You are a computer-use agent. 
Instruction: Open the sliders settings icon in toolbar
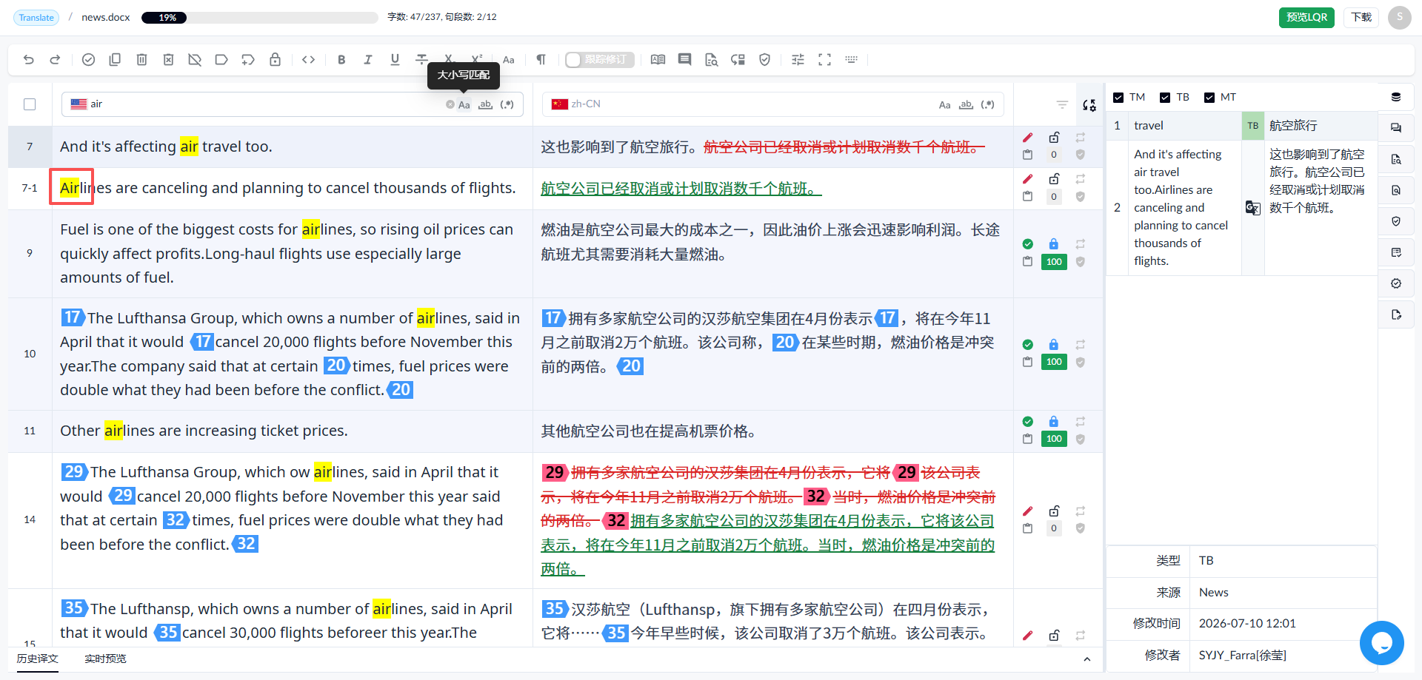798,60
